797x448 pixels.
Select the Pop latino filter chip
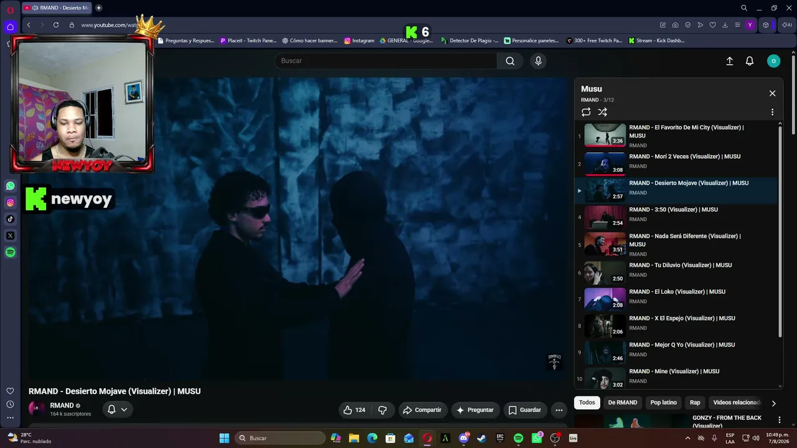(664, 403)
